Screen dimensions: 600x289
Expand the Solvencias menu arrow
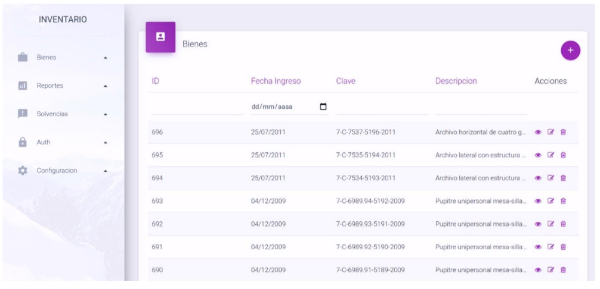106,114
